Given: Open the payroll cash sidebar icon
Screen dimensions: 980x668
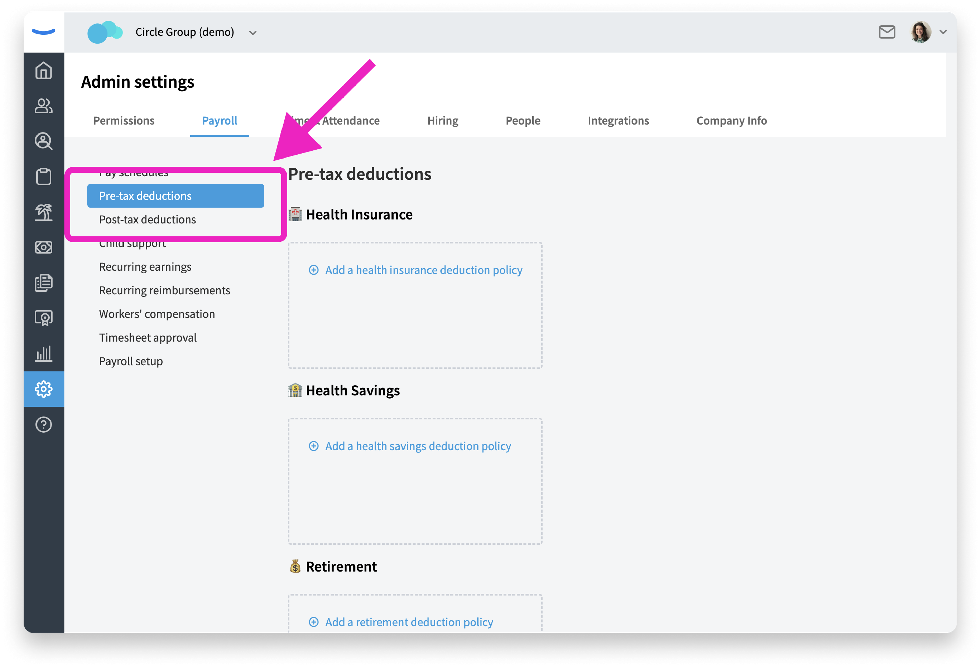Looking at the screenshot, I should click(43, 247).
